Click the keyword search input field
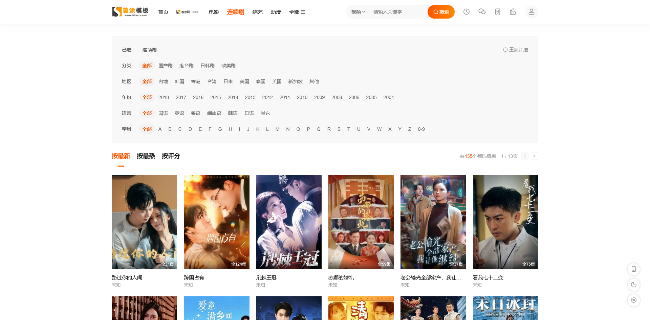 [x=399, y=12]
